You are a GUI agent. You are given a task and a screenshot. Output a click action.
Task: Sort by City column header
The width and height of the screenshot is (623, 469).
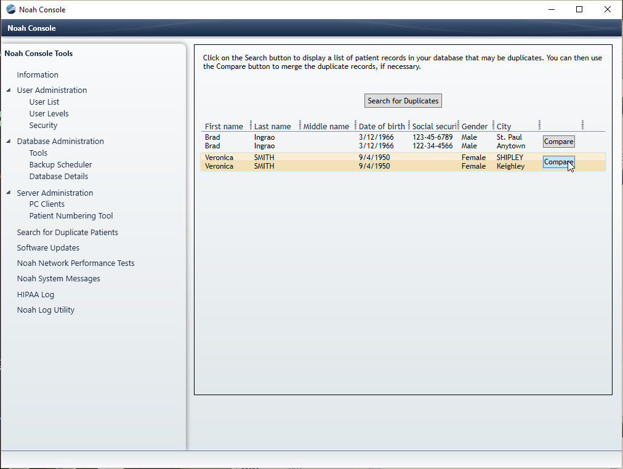(504, 126)
